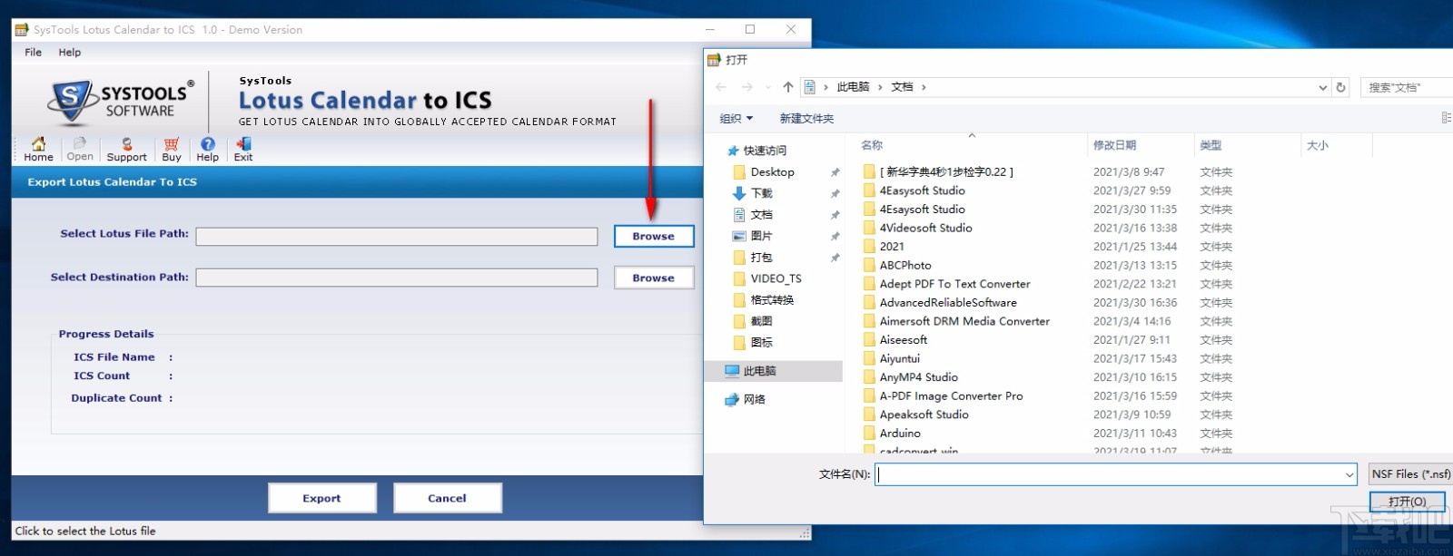Click the Desktop pin icon
This screenshot has width=1453, height=556.
point(835,172)
